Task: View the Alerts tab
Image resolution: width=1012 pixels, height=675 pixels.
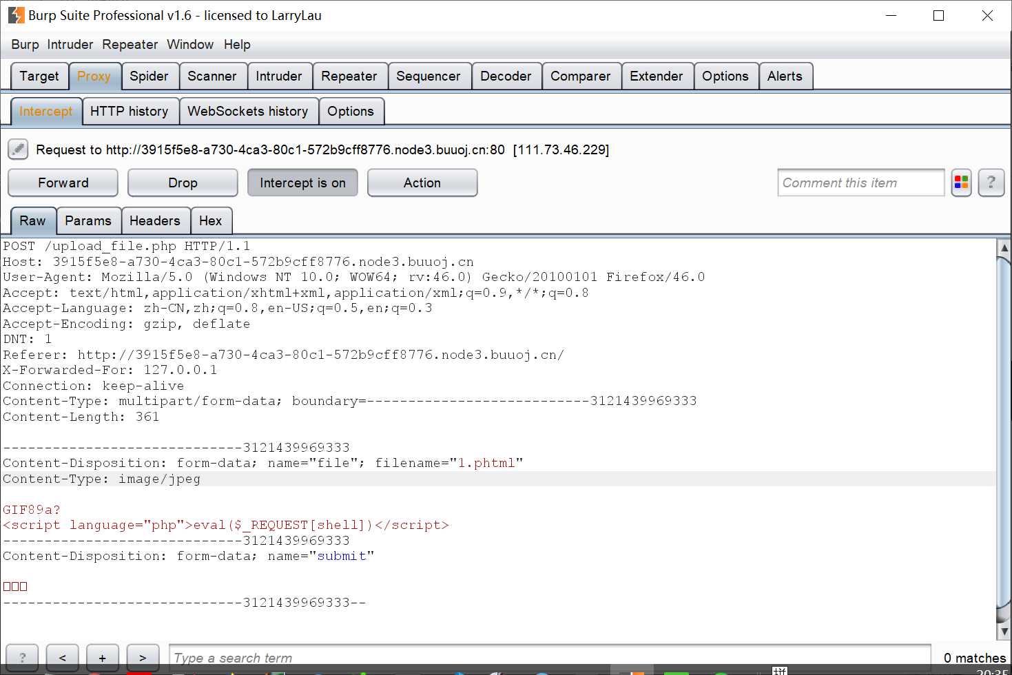Action: [x=785, y=76]
